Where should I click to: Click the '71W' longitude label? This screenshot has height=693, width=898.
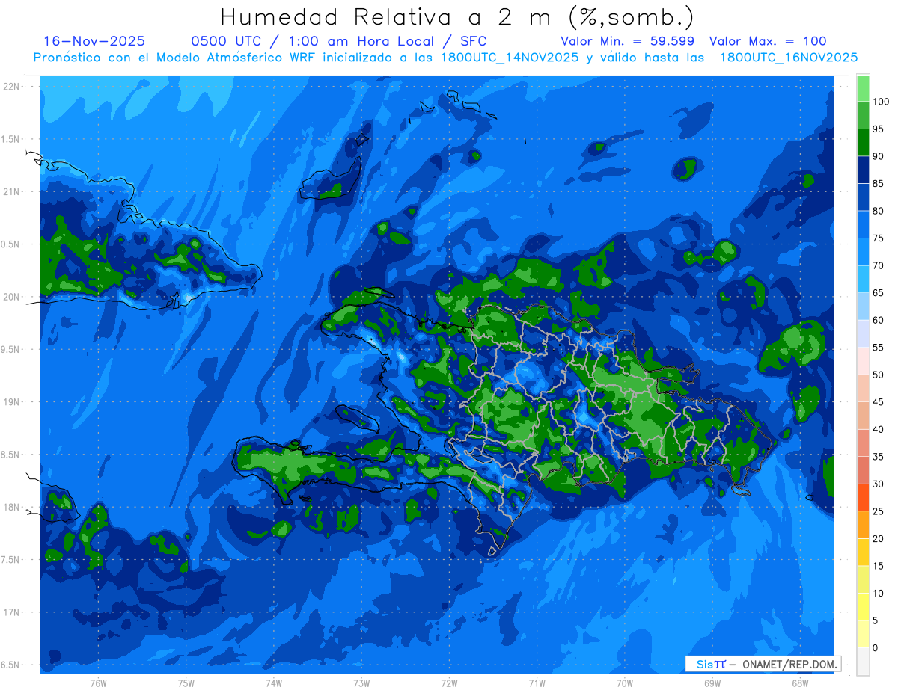[537, 683]
